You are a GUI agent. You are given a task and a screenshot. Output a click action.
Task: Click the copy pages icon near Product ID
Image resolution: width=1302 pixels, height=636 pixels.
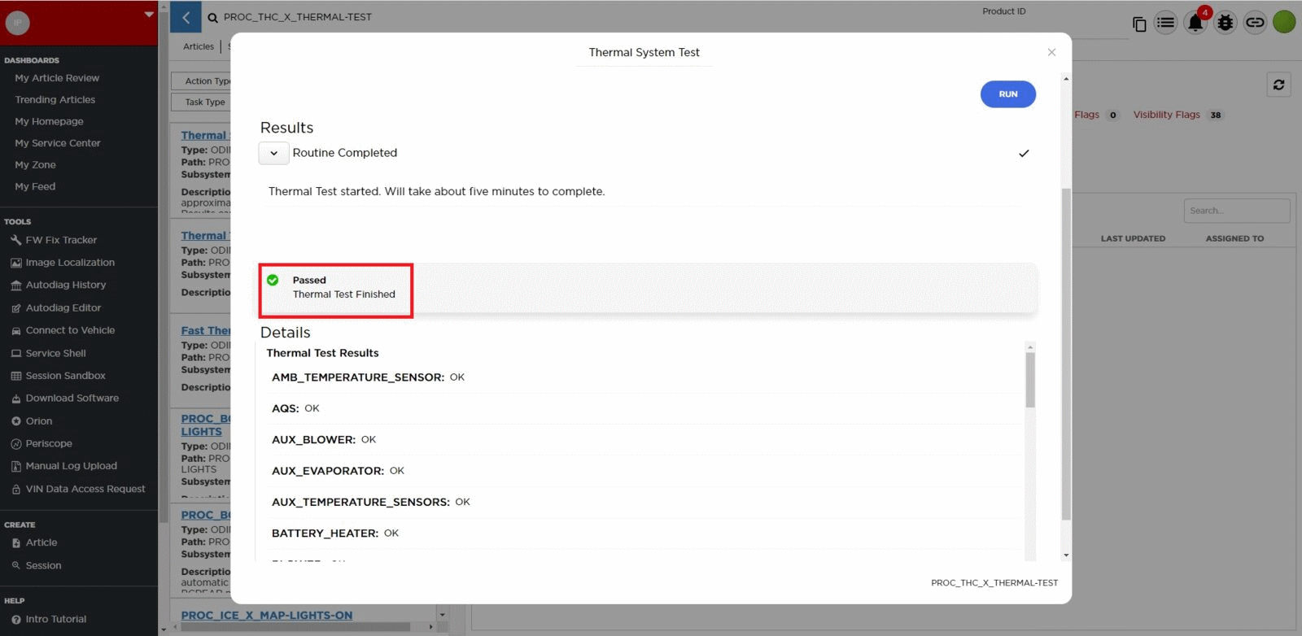(x=1139, y=24)
